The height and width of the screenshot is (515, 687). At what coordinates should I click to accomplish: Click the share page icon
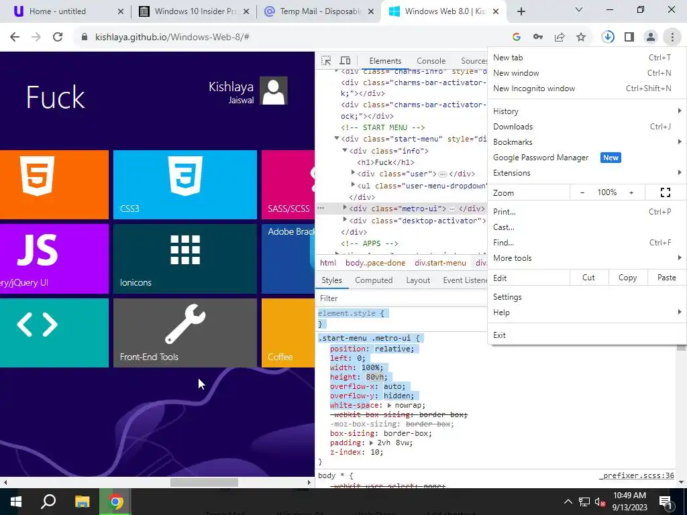point(560,38)
